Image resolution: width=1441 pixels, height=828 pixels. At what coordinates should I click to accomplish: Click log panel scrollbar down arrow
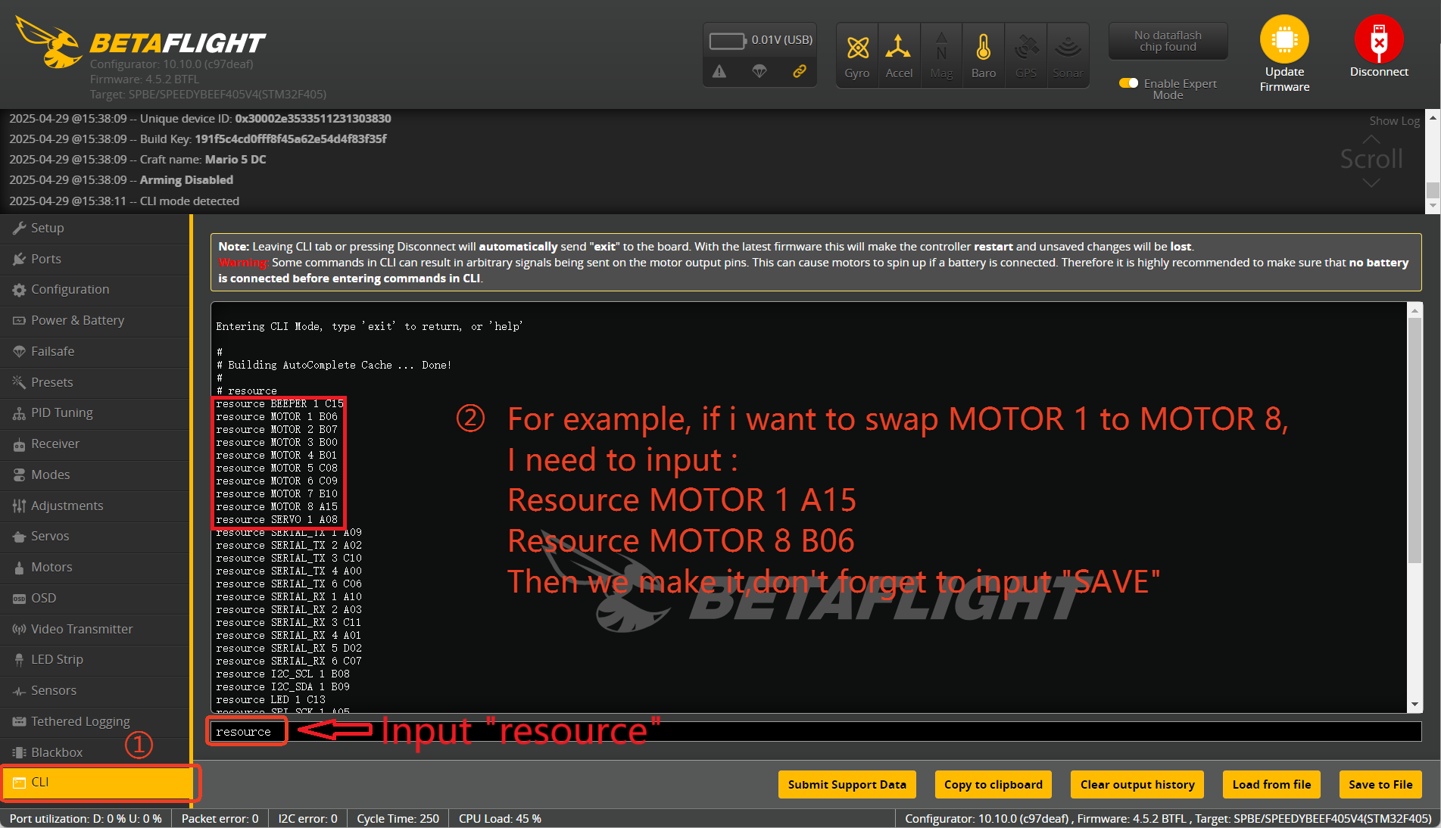[x=1433, y=205]
